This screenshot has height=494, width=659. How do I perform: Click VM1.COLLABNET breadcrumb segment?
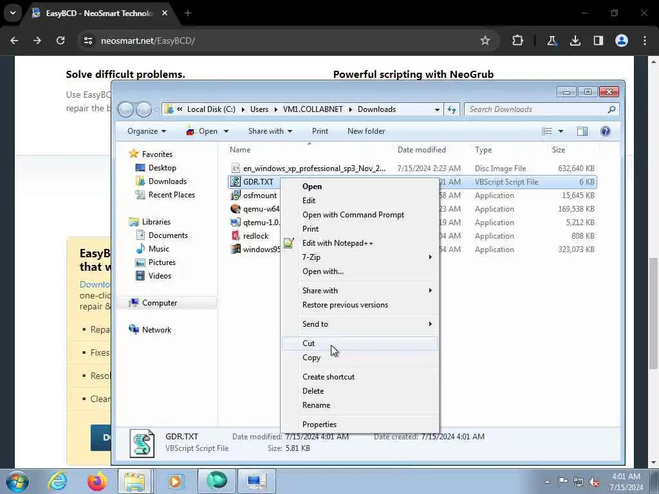click(313, 109)
